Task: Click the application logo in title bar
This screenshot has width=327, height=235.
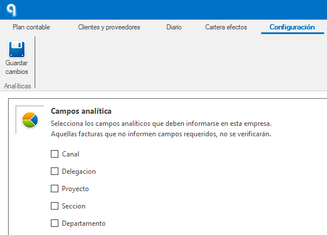Action: coord(11,10)
